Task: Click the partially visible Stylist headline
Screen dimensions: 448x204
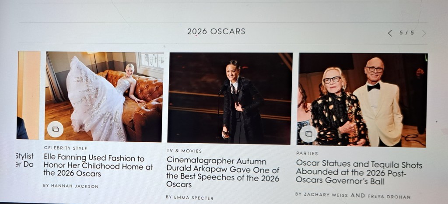Action: (x=24, y=160)
